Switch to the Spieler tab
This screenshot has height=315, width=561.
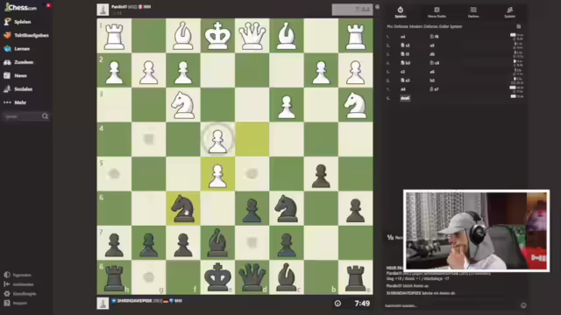pos(510,12)
